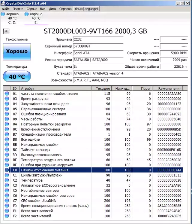Open the Язык(Language) menu
Image resolution: width=192 pixels, height=224 pixels.
pyautogui.click(x=86, y=9)
